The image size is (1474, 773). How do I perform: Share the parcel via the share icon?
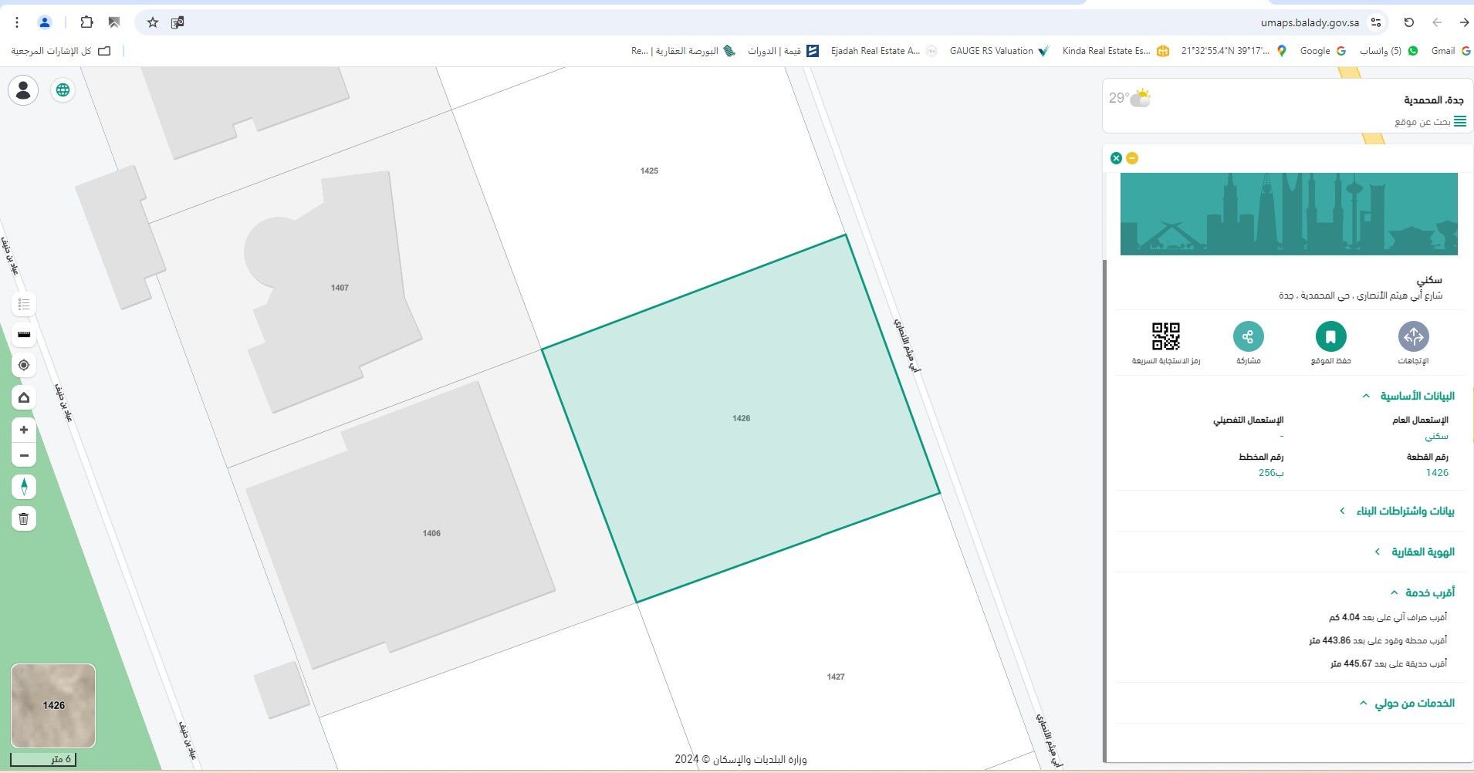(x=1248, y=336)
